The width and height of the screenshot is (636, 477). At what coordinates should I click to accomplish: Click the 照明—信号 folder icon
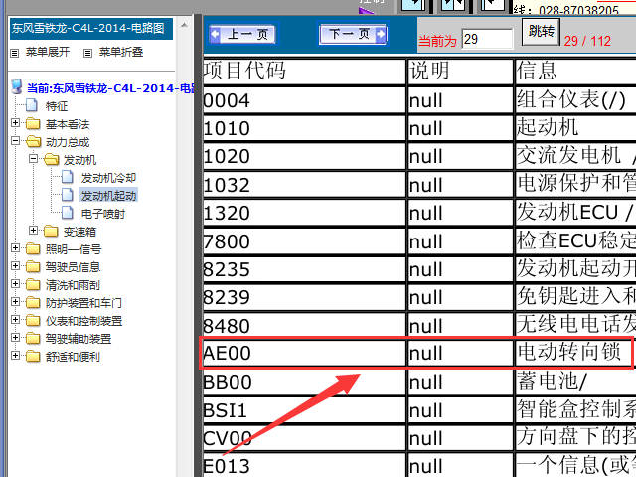[x=33, y=248]
